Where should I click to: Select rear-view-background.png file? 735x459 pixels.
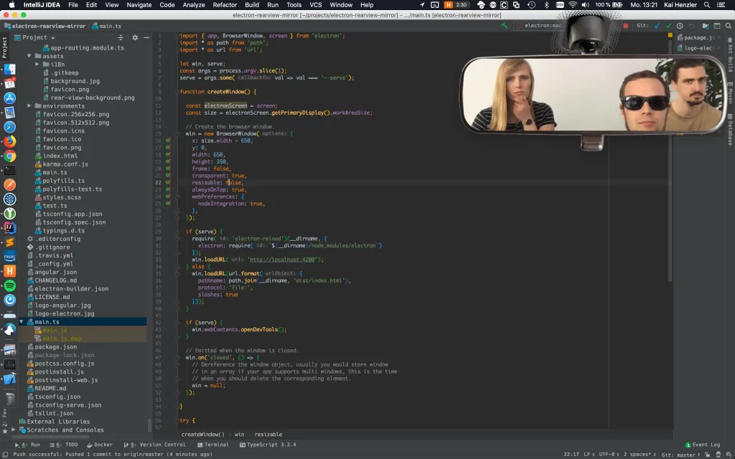(x=93, y=98)
